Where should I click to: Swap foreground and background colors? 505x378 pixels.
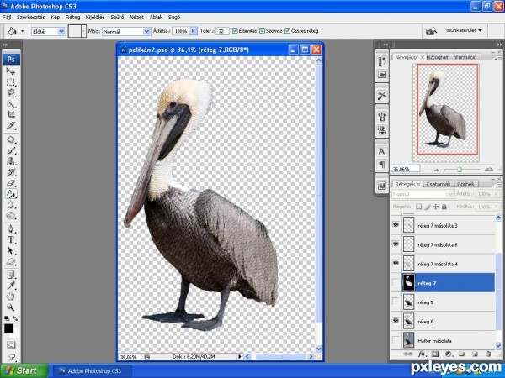click(x=15, y=318)
